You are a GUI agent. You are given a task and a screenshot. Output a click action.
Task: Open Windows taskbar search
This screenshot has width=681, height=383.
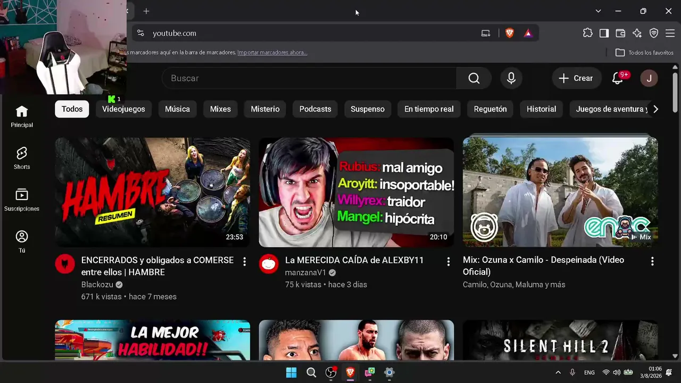point(311,372)
